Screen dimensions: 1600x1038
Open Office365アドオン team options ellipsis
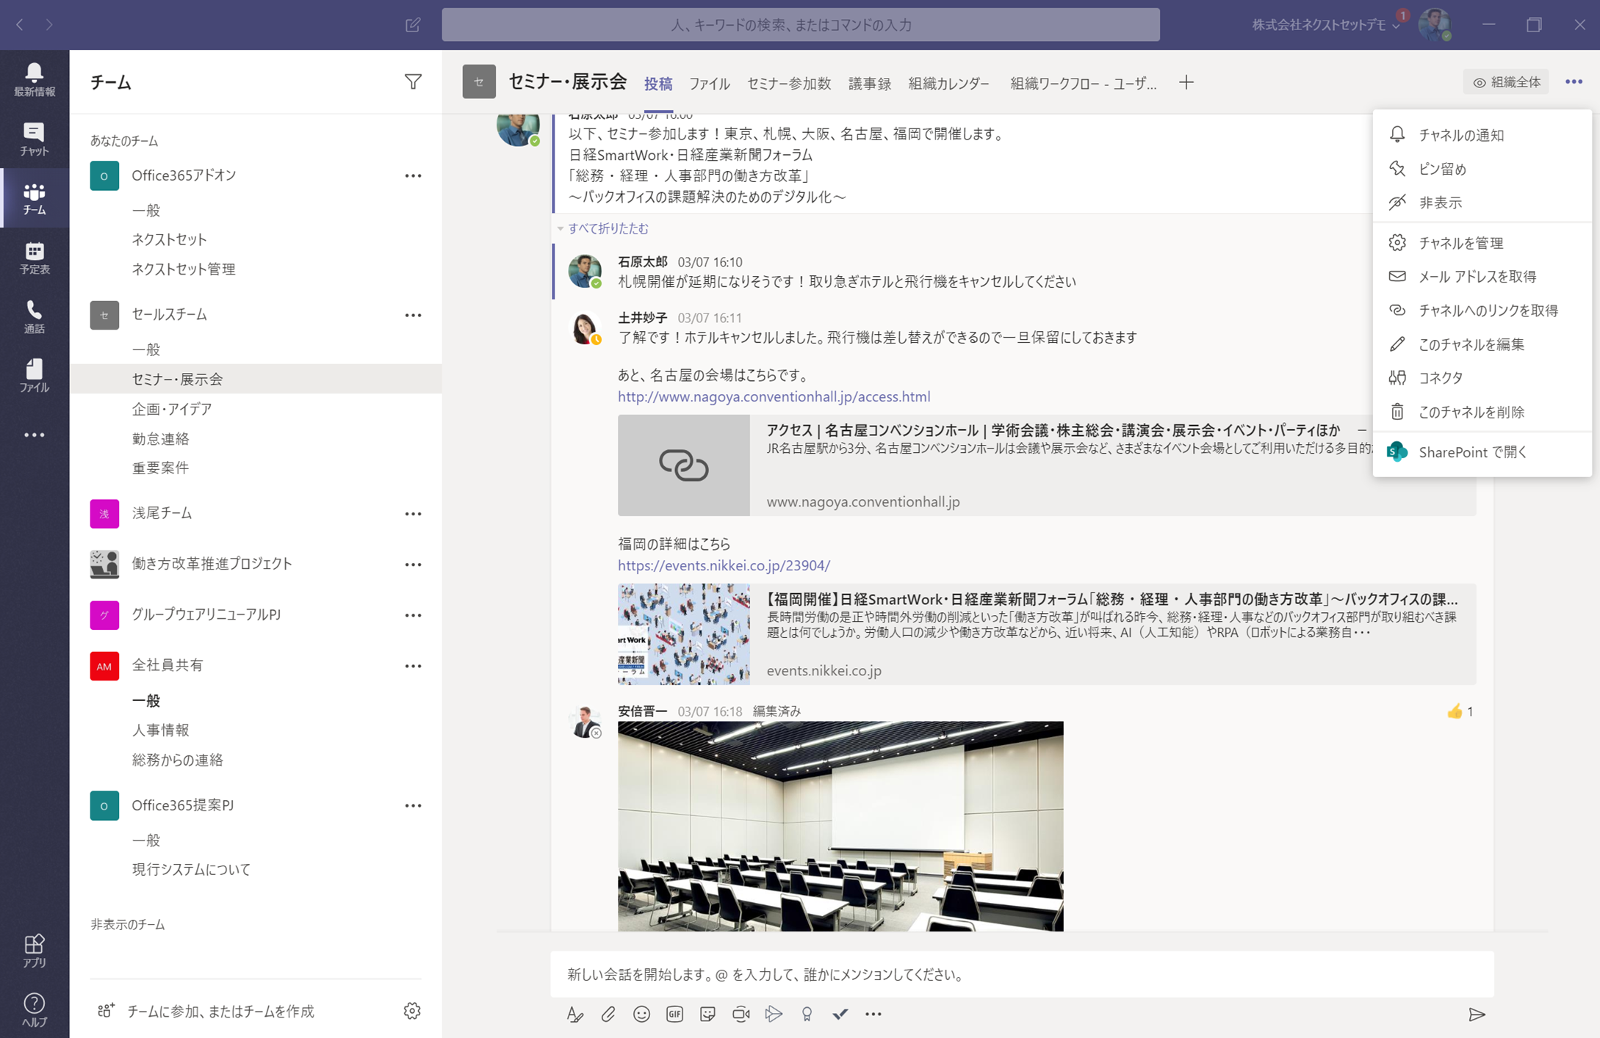pos(413,175)
